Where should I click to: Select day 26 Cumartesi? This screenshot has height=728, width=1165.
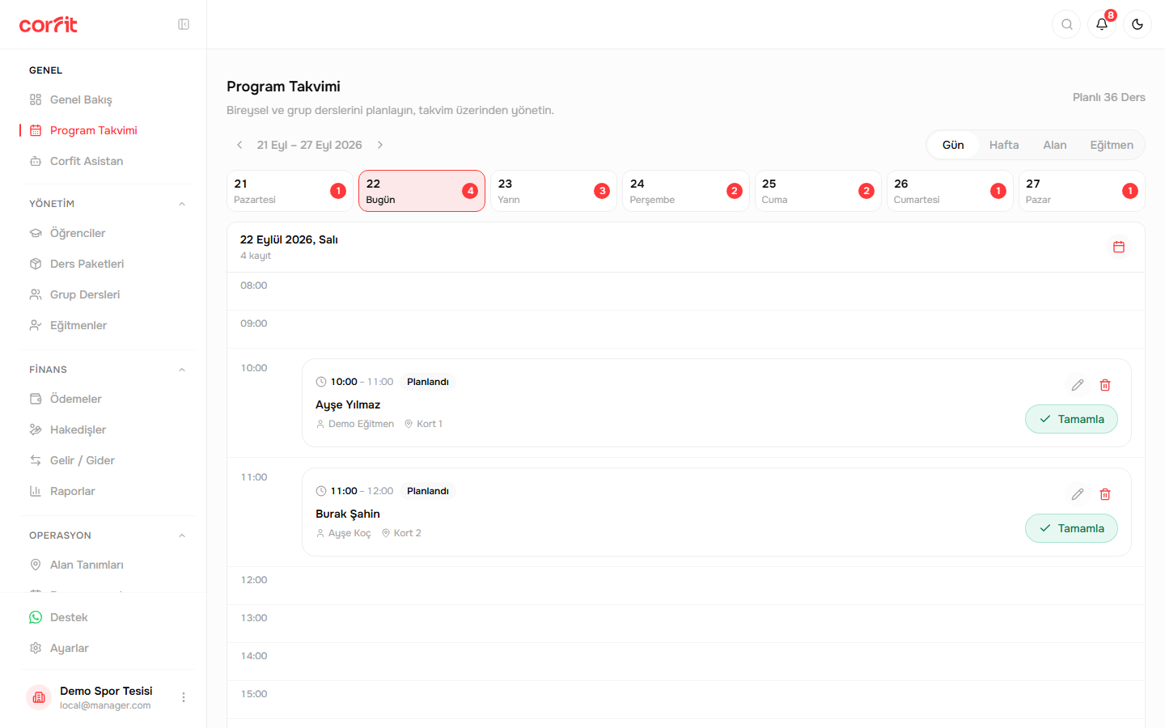pos(950,191)
